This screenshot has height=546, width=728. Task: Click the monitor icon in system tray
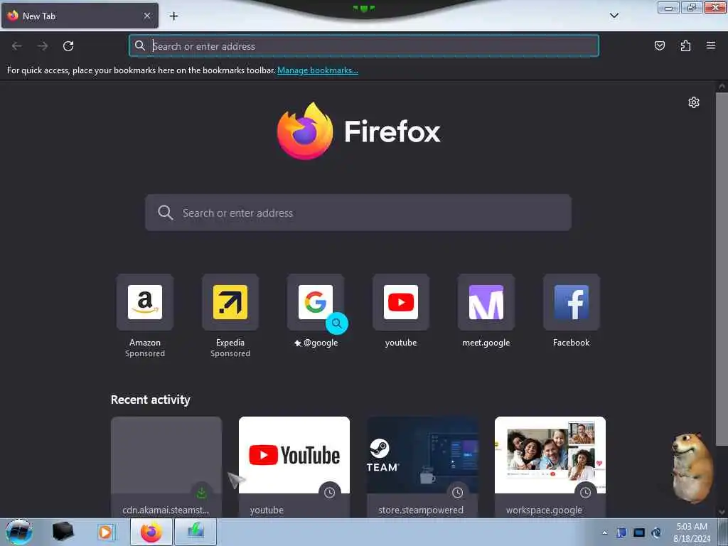click(639, 532)
